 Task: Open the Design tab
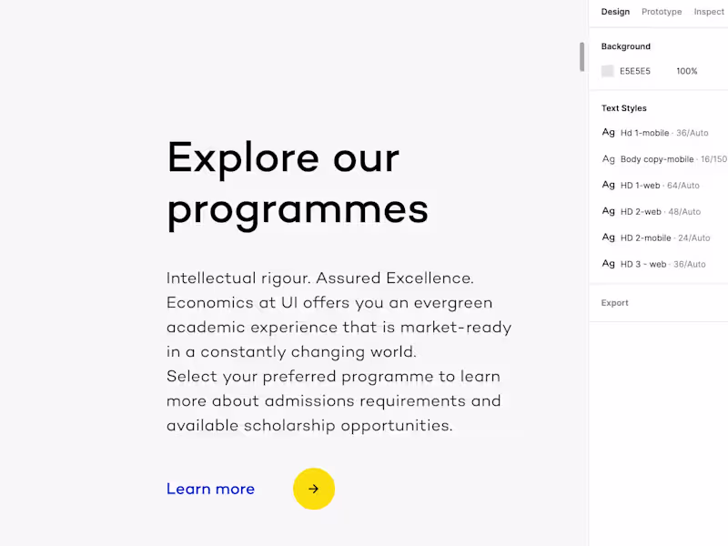pyautogui.click(x=615, y=12)
